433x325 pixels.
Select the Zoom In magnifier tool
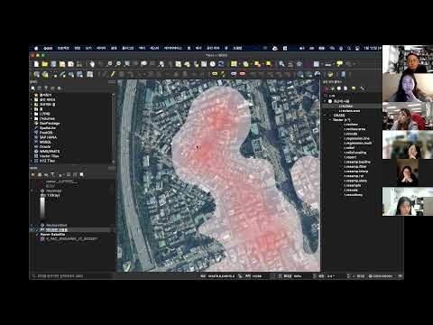point(109,64)
